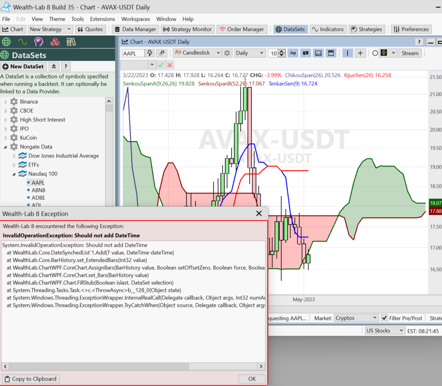Click the candlestick chart style gear icon
This screenshot has height=386, width=442.
pyautogui.click(x=228, y=53)
